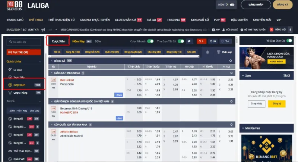
Task: Click the La Liga quick link icon
Action: tap(10, 70)
